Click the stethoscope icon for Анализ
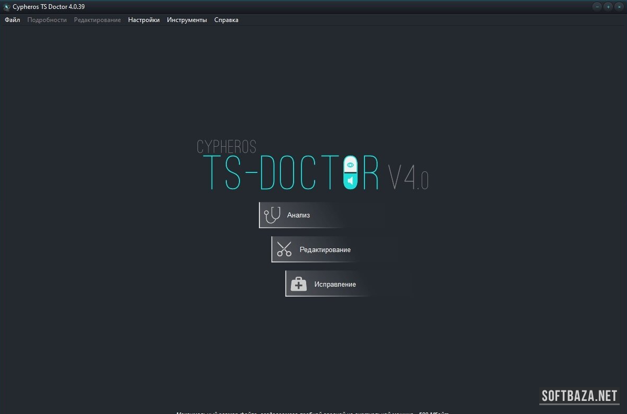 [x=272, y=215]
